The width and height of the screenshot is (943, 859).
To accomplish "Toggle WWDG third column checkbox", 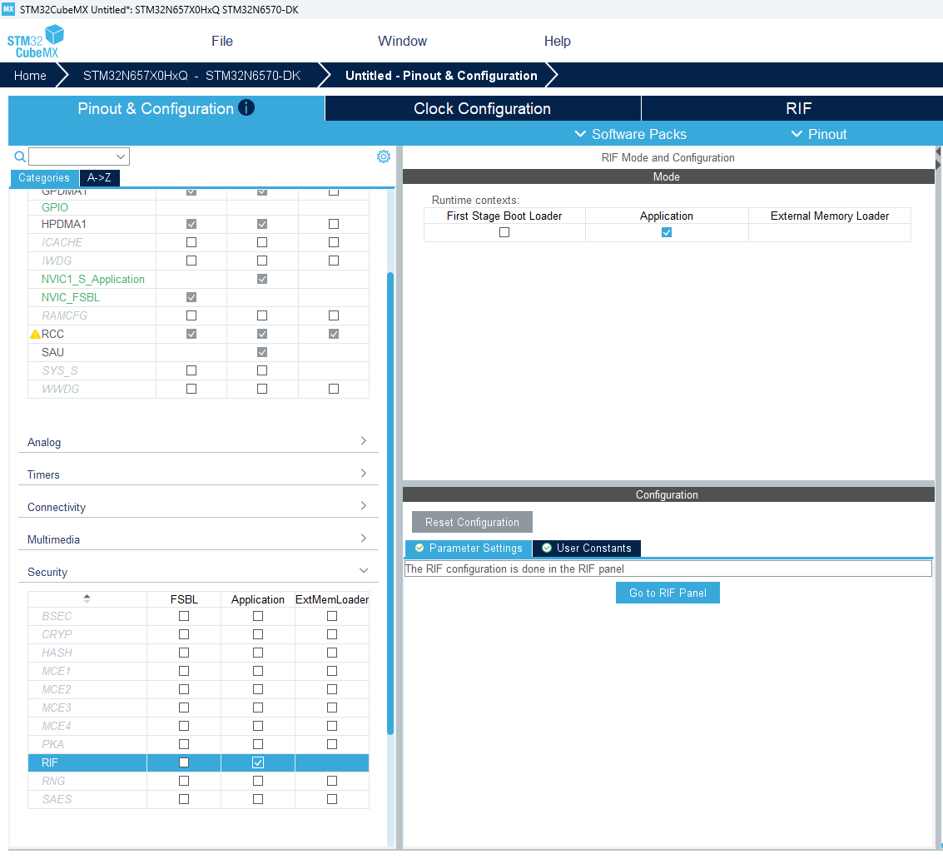I will (x=334, y=390).
